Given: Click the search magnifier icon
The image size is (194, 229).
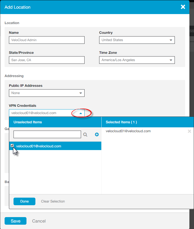Looking at the screenshot, I should [x=85, y=134].
